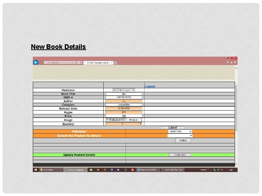Click the volume icon in system tray
This screenshot has width=262, height=196.
click(222, 170)
